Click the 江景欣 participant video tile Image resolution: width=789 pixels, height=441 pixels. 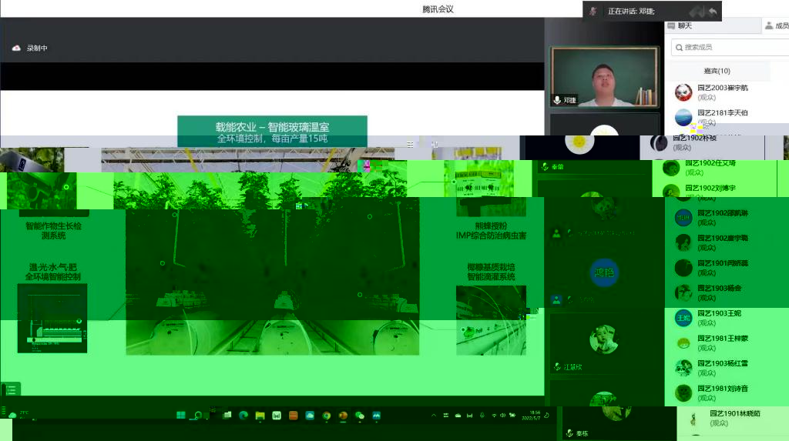(x=604, y=344)
